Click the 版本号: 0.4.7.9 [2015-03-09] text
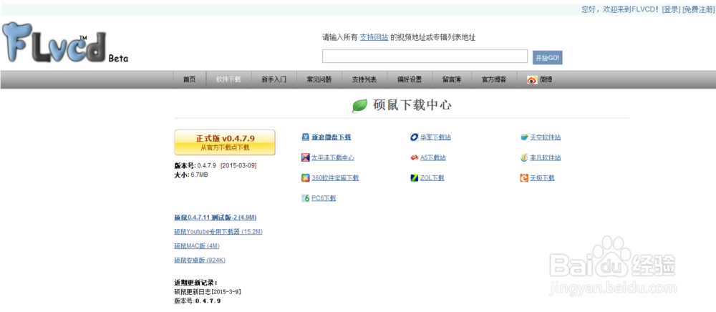Screen dimensions: 716x312 click(x=215, y=165)
